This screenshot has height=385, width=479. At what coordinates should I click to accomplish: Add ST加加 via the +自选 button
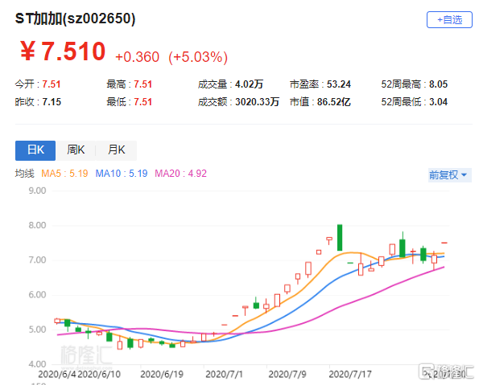[x=449, y=20]
